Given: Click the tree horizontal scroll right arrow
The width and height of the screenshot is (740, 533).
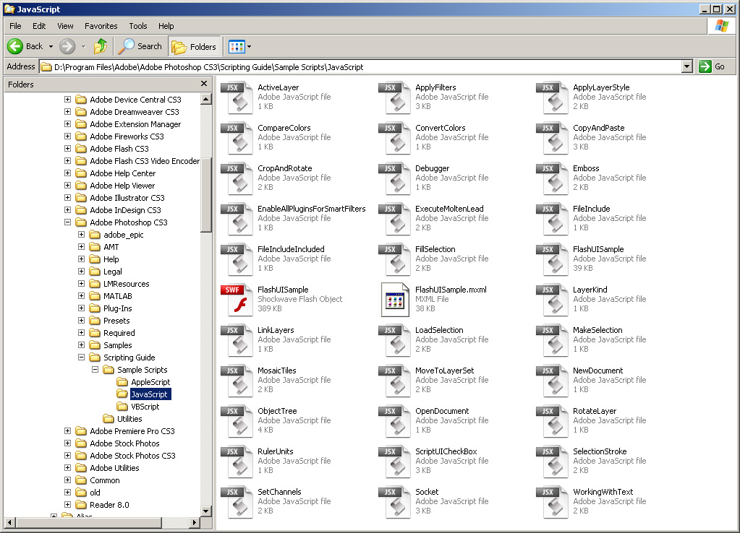Looking at the screenshot, I should (195, 522).
